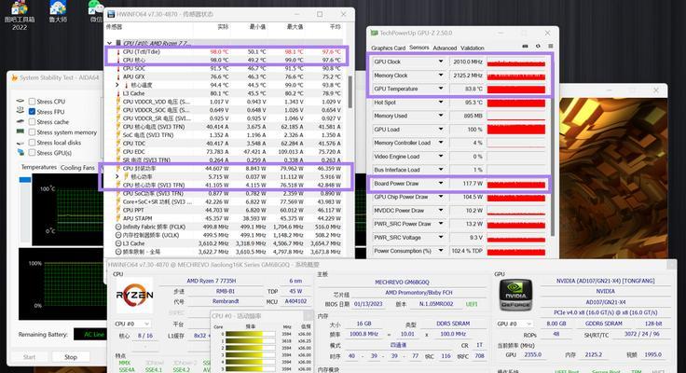Screen dimensions: 686x373
Task: Open the Advanced tab in GPU-Z
Action: pos(445,48)
